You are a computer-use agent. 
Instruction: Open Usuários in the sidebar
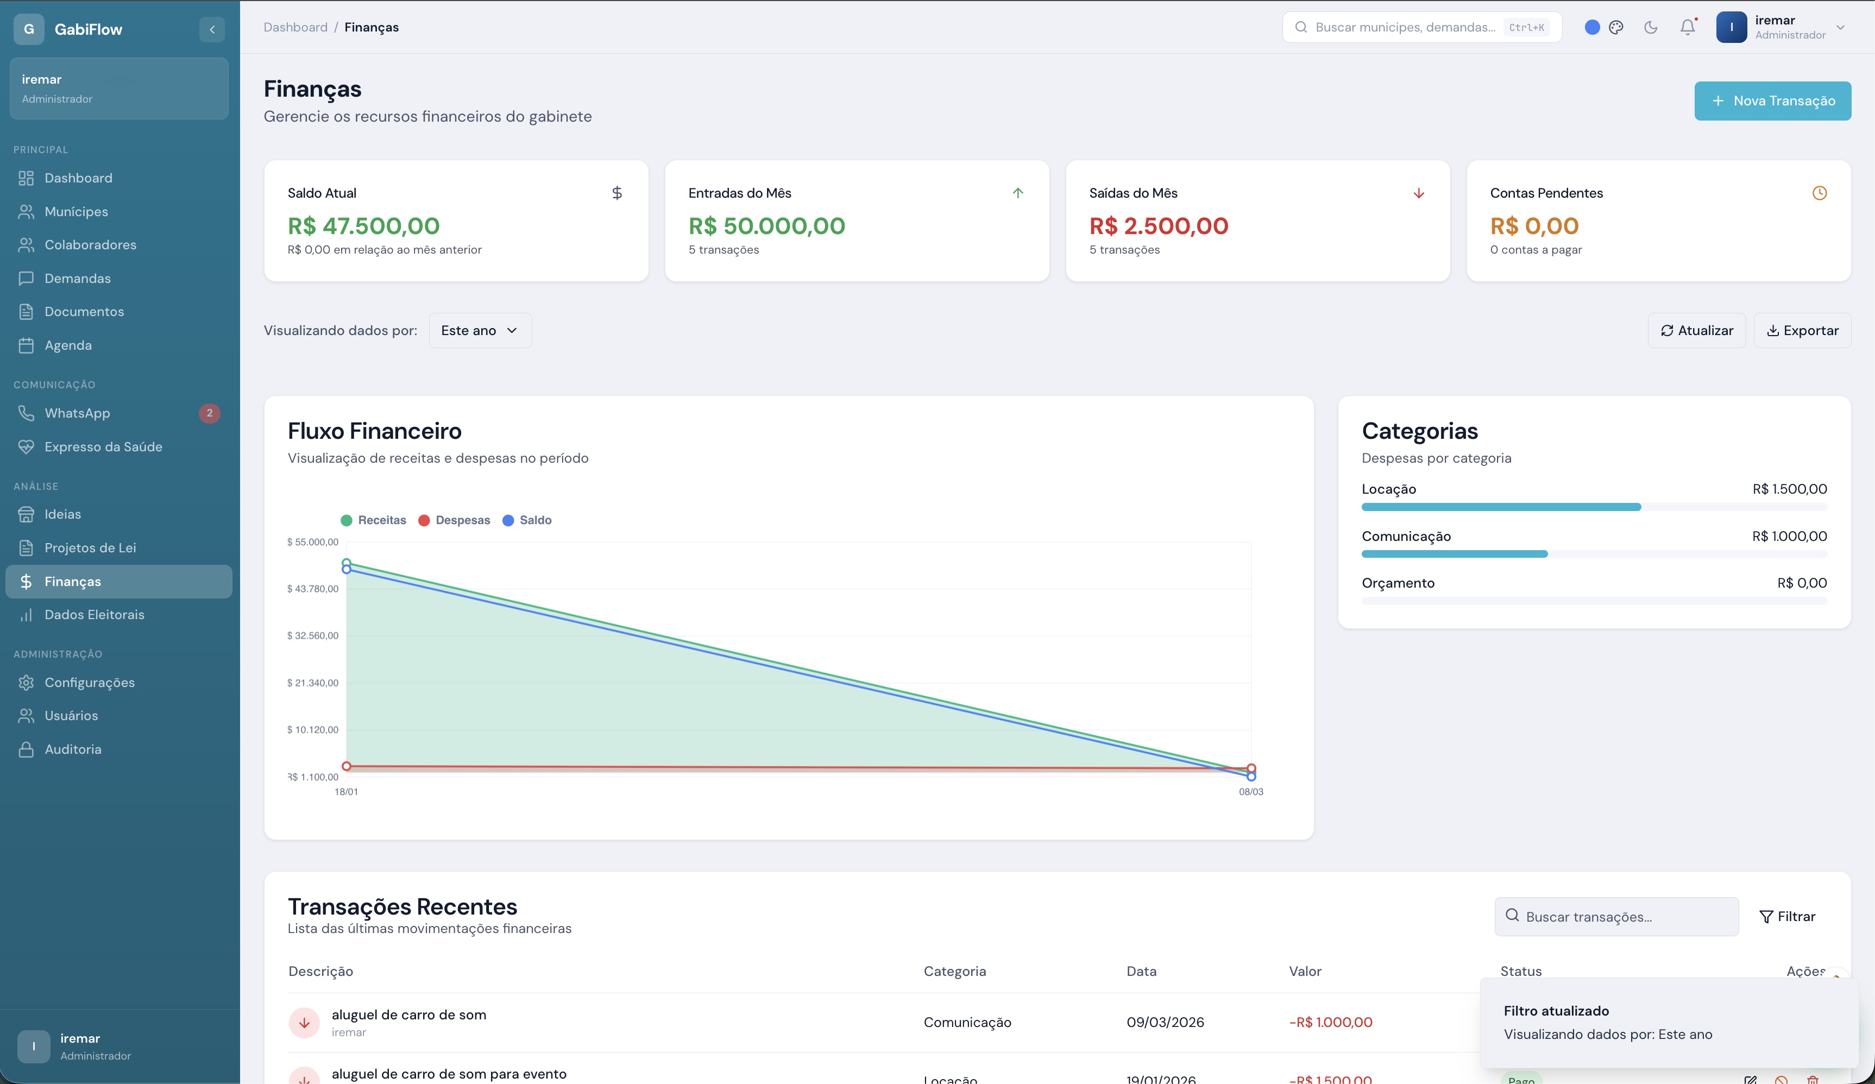pyautogui.click(x=119, y=716)
